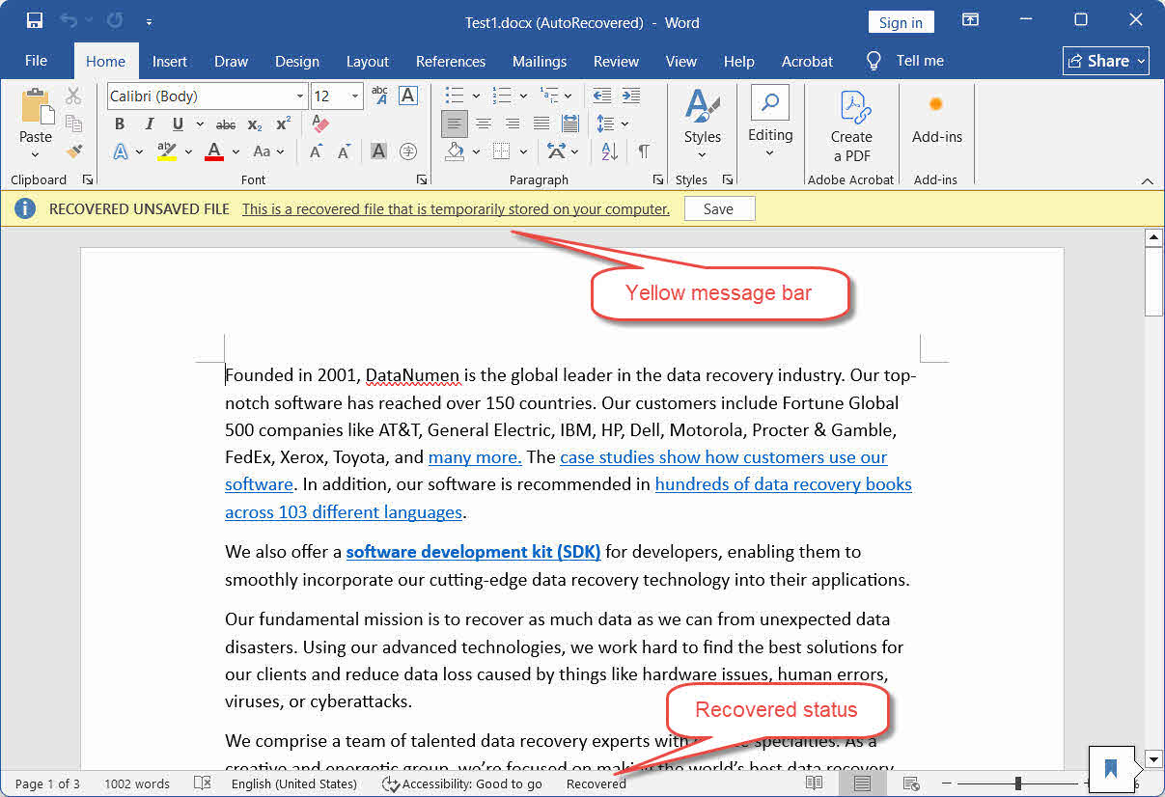This screenshot has height=797, width=1165.
Task: Toggle Align Right paragraph alignment
Action: [513, 124]
